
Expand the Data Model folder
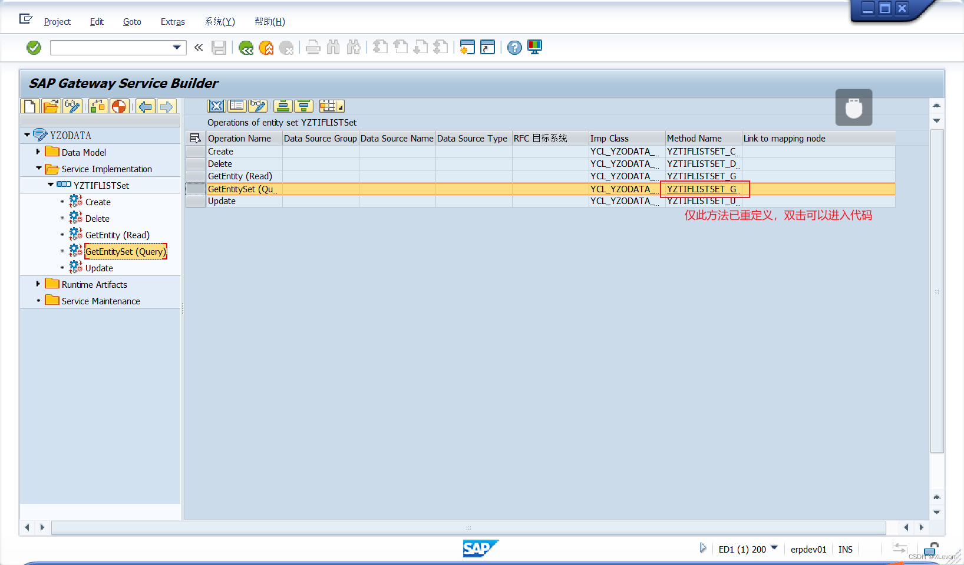coord(38,152)
